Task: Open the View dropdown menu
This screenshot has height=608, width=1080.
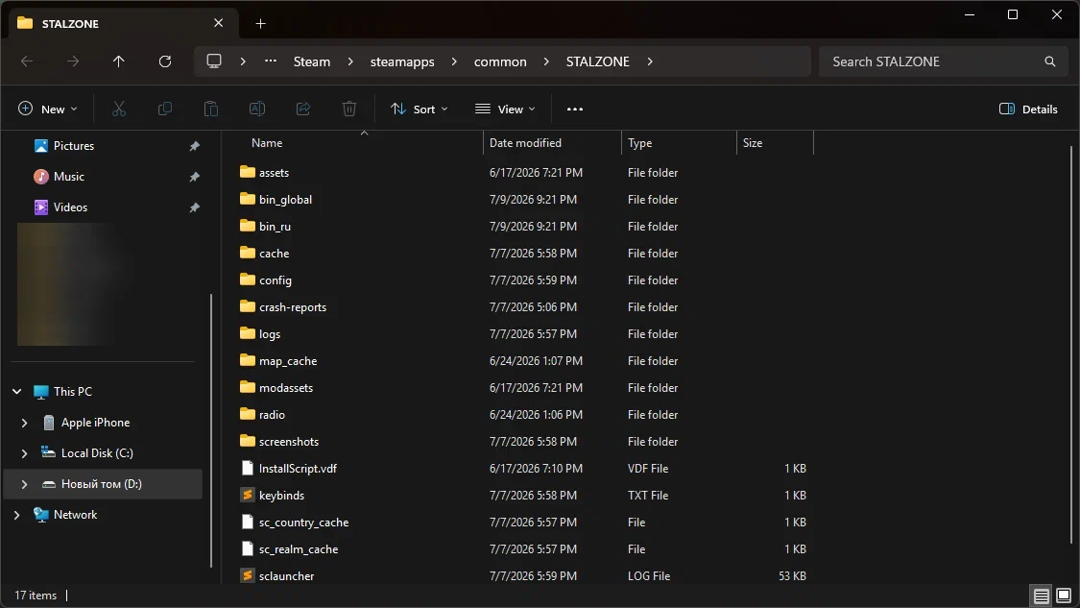Action: point(505,109)
